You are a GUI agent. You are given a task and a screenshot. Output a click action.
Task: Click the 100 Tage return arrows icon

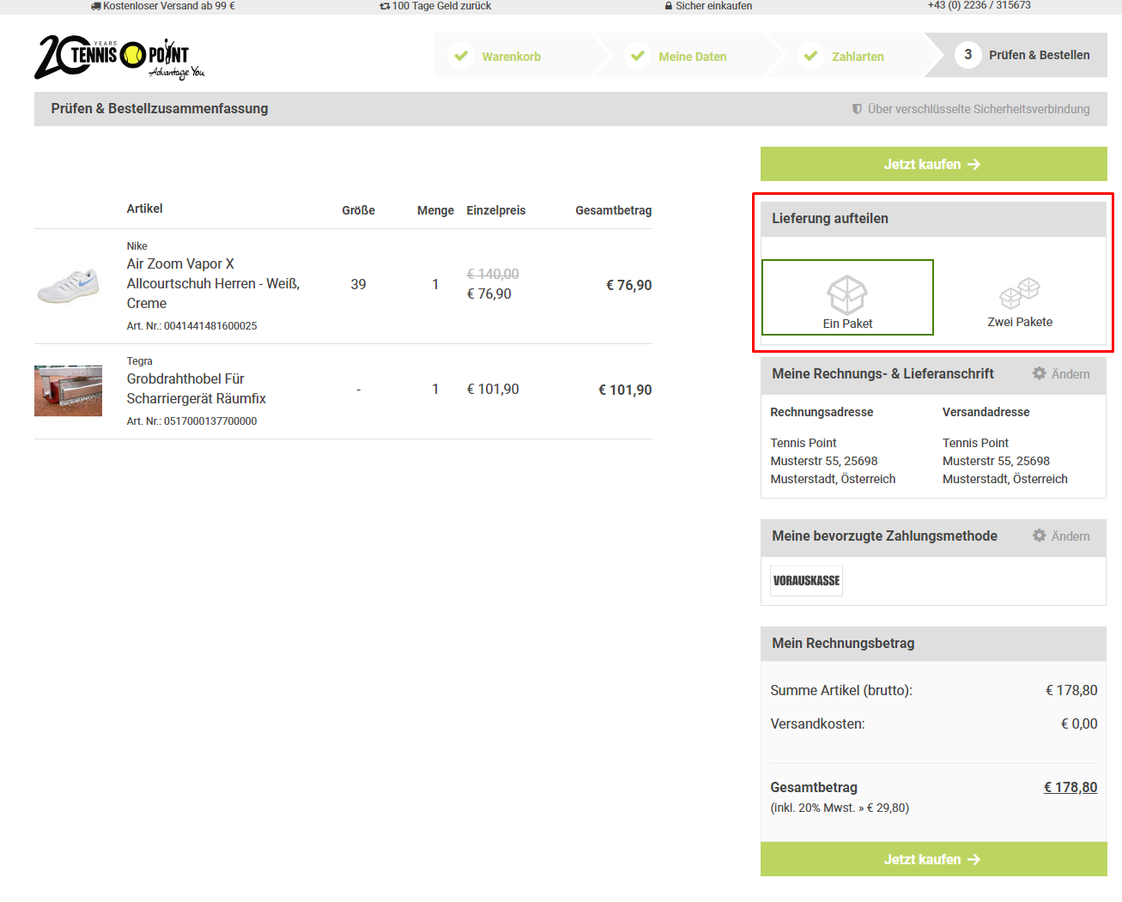click(x=385, y=6)
